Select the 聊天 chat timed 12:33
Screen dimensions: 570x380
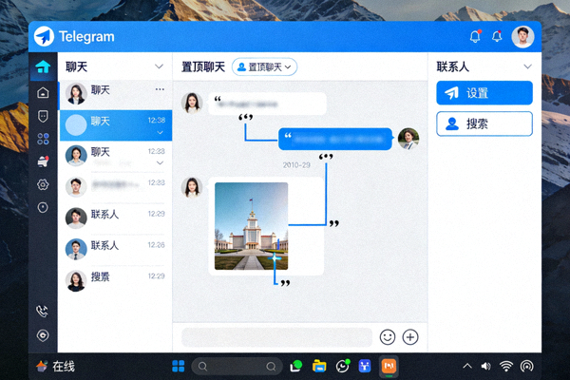pos(116,156)
